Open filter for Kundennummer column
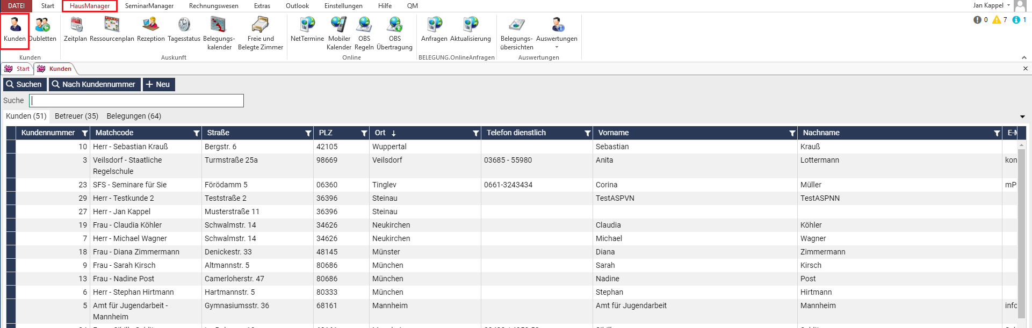1032x328 pixels. tap(85, 133)
